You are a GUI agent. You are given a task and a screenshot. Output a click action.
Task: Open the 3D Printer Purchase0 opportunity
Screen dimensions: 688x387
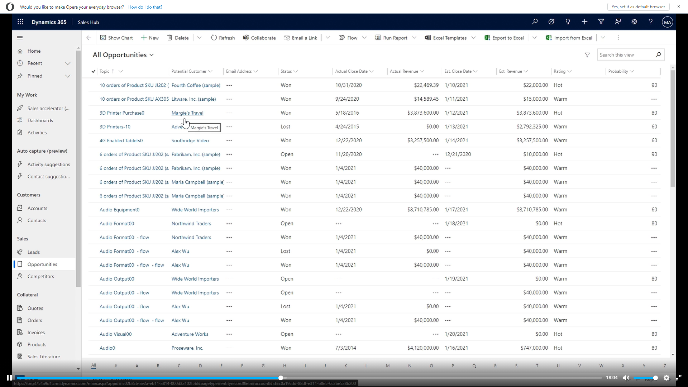(x=122, y=113)
